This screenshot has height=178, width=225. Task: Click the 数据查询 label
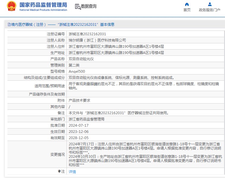click(89, 6)
